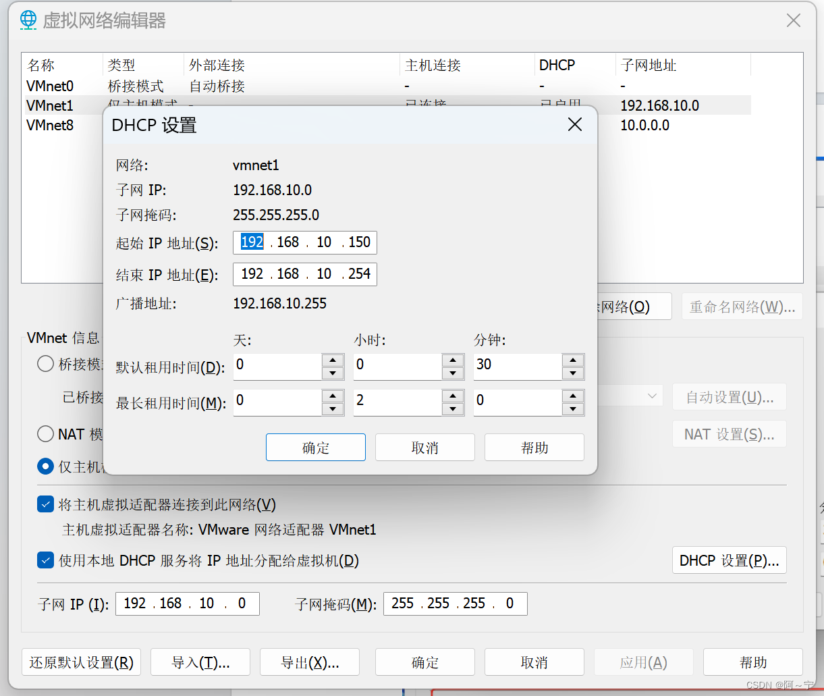
Task: Click 帮助 at the editor window bottom
Action: coord(753,662)
